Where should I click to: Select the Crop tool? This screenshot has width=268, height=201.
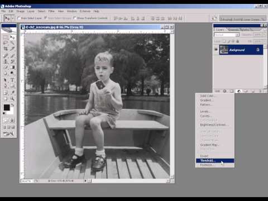point(6,49)
